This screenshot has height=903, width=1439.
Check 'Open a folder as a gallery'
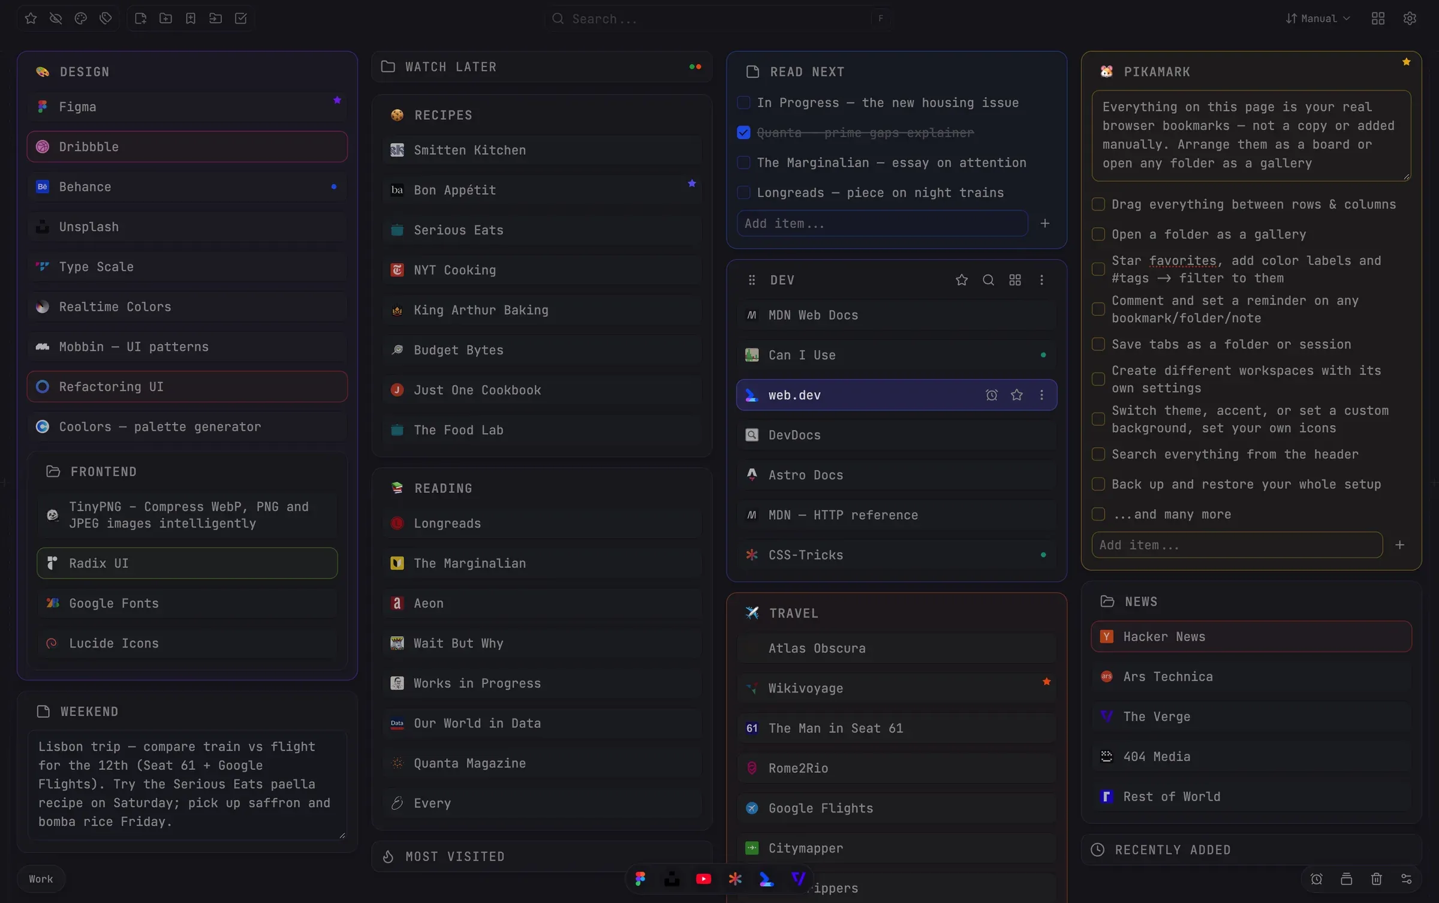pyautogui.click(x=1098, y=234)
